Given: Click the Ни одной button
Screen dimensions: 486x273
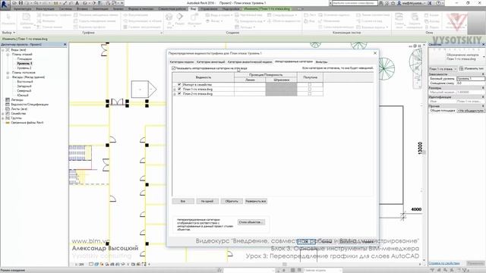Looking at the screenshot, I should point(207,201).
